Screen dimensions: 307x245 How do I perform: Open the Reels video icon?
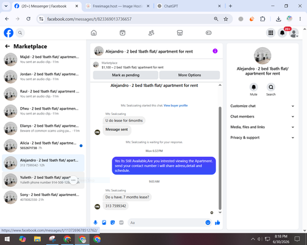coord(122,32)
